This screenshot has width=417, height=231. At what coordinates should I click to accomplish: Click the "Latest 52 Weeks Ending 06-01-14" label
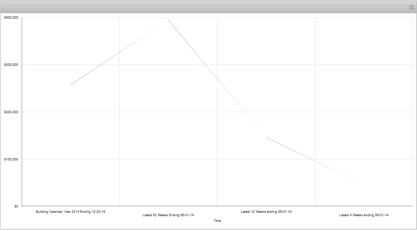click(x=168, y=215)
